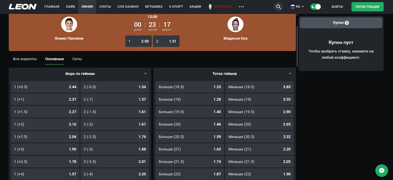Viewport: 393px width, 180px height.
Task: Select handicap 1 (+2) at 2.16
Action: [45, 124]
